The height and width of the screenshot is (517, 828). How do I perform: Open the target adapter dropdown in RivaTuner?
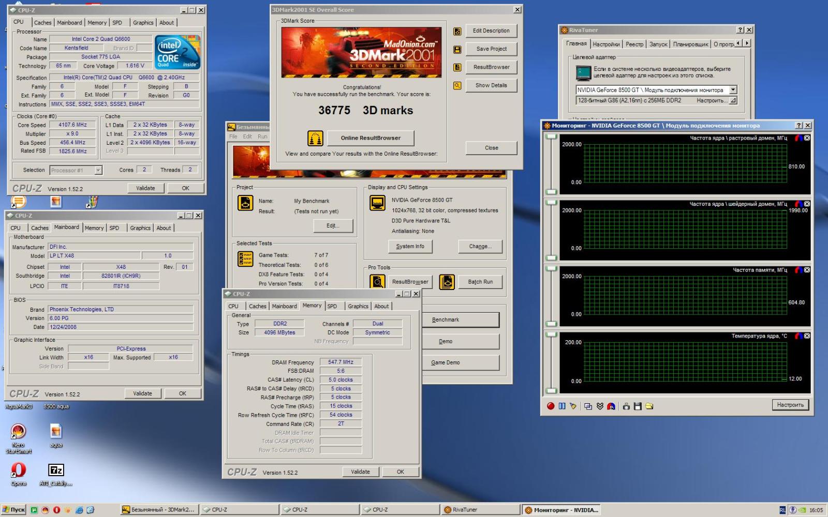point(733,90)
